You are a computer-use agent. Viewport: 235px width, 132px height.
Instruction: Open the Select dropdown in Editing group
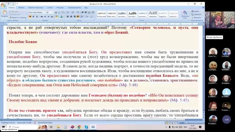click(x=196, y=18)
